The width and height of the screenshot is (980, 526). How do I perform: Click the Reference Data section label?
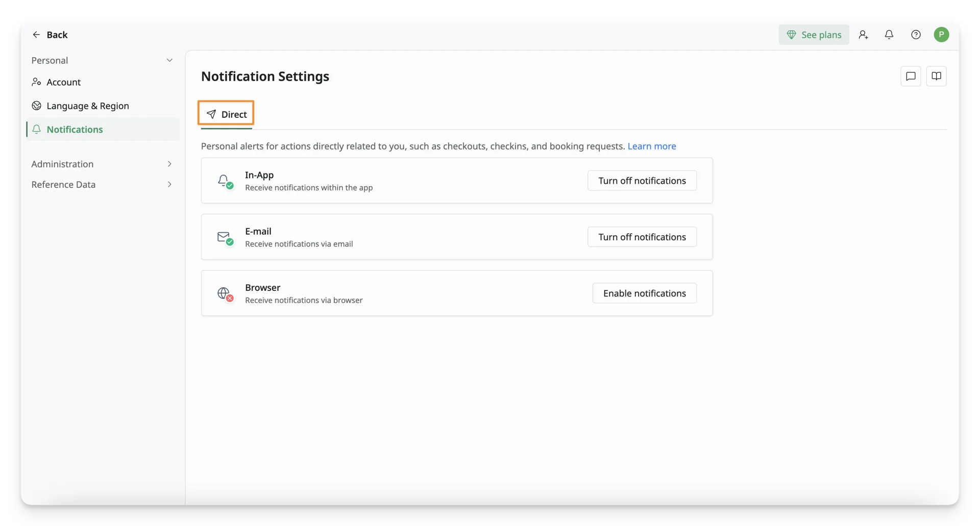(x=63, y=184)
